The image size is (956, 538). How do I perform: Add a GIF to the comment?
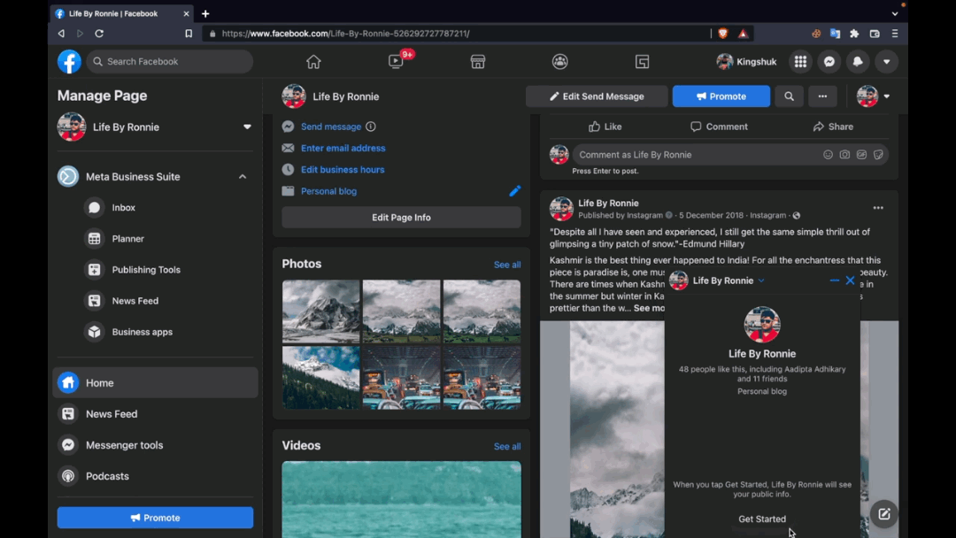click(861, 155)
